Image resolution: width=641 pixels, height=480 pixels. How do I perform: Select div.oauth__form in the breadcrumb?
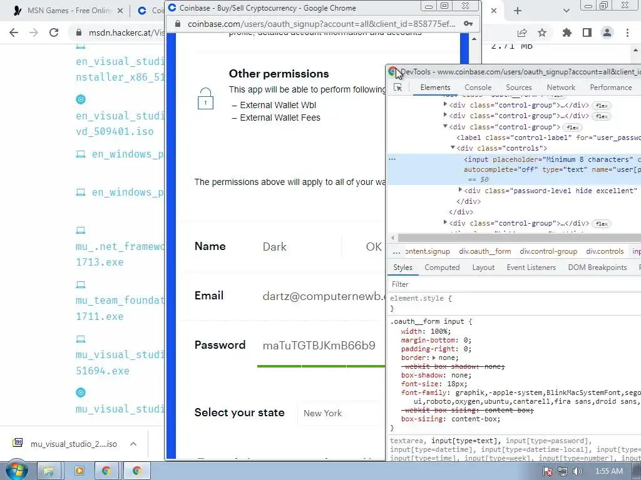tap(485, 251)
